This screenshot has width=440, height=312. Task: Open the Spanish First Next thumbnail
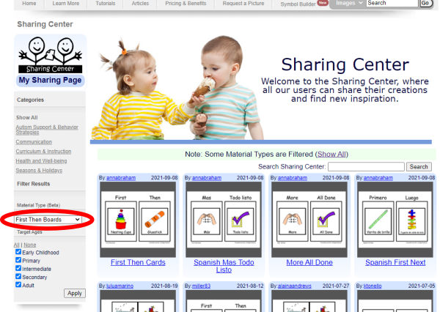pos(395,220)
